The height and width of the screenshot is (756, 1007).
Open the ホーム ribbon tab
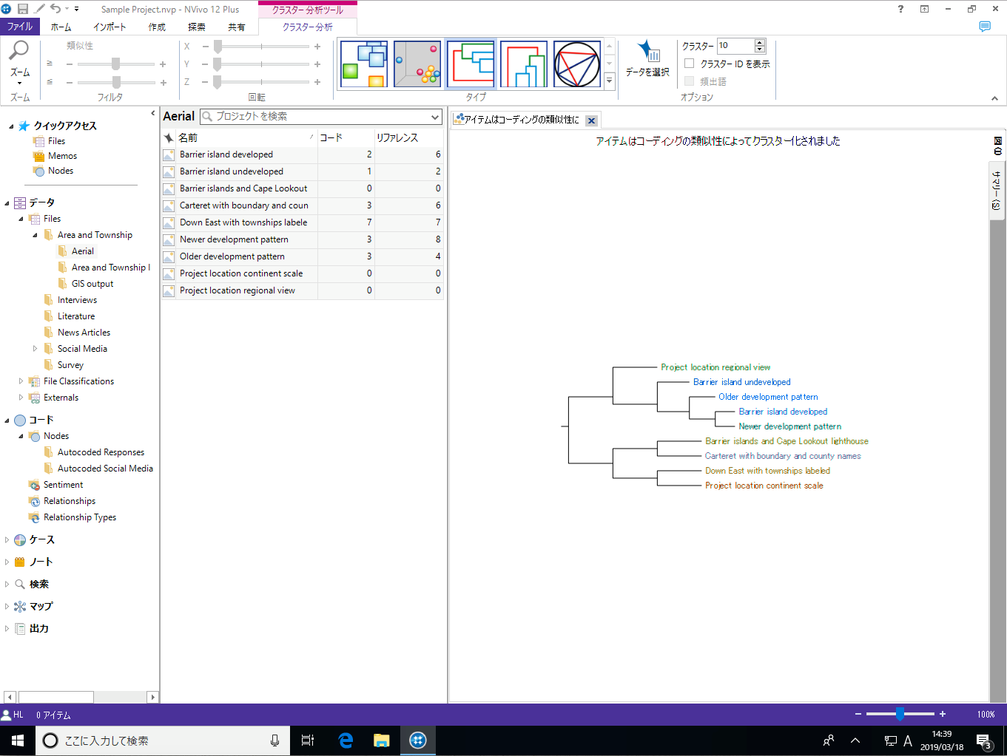(61, 27)
